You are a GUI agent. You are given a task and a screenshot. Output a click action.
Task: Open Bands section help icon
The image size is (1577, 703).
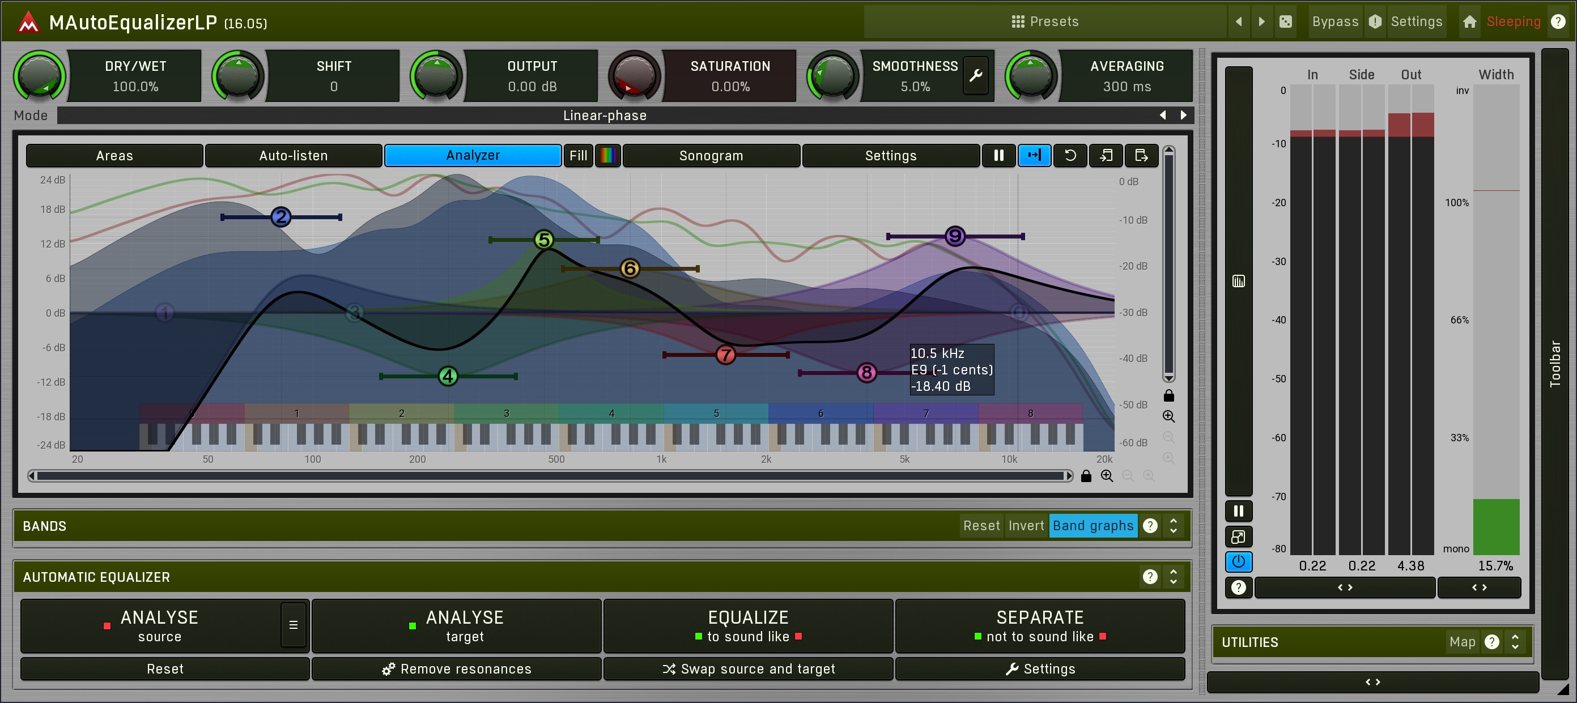click(1150, 526)
